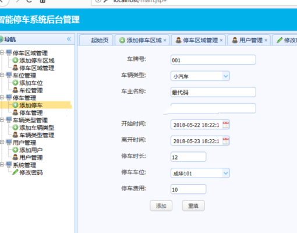Screen dimensions: 297x233
Task: Close the 添加停车区域 tab
Action: coord(165,40)
